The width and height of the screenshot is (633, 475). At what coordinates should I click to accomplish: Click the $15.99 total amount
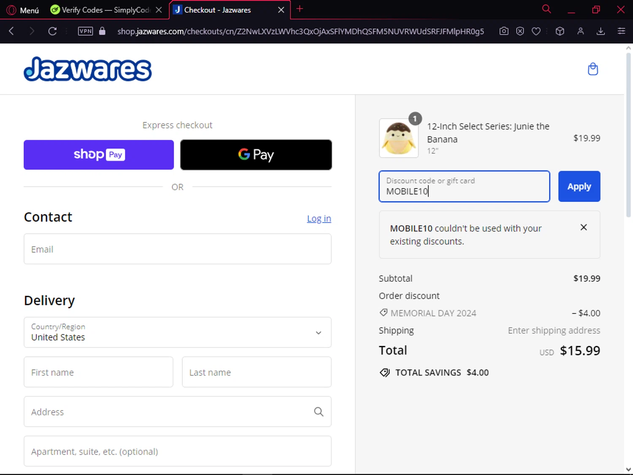[x=580, y=350]
